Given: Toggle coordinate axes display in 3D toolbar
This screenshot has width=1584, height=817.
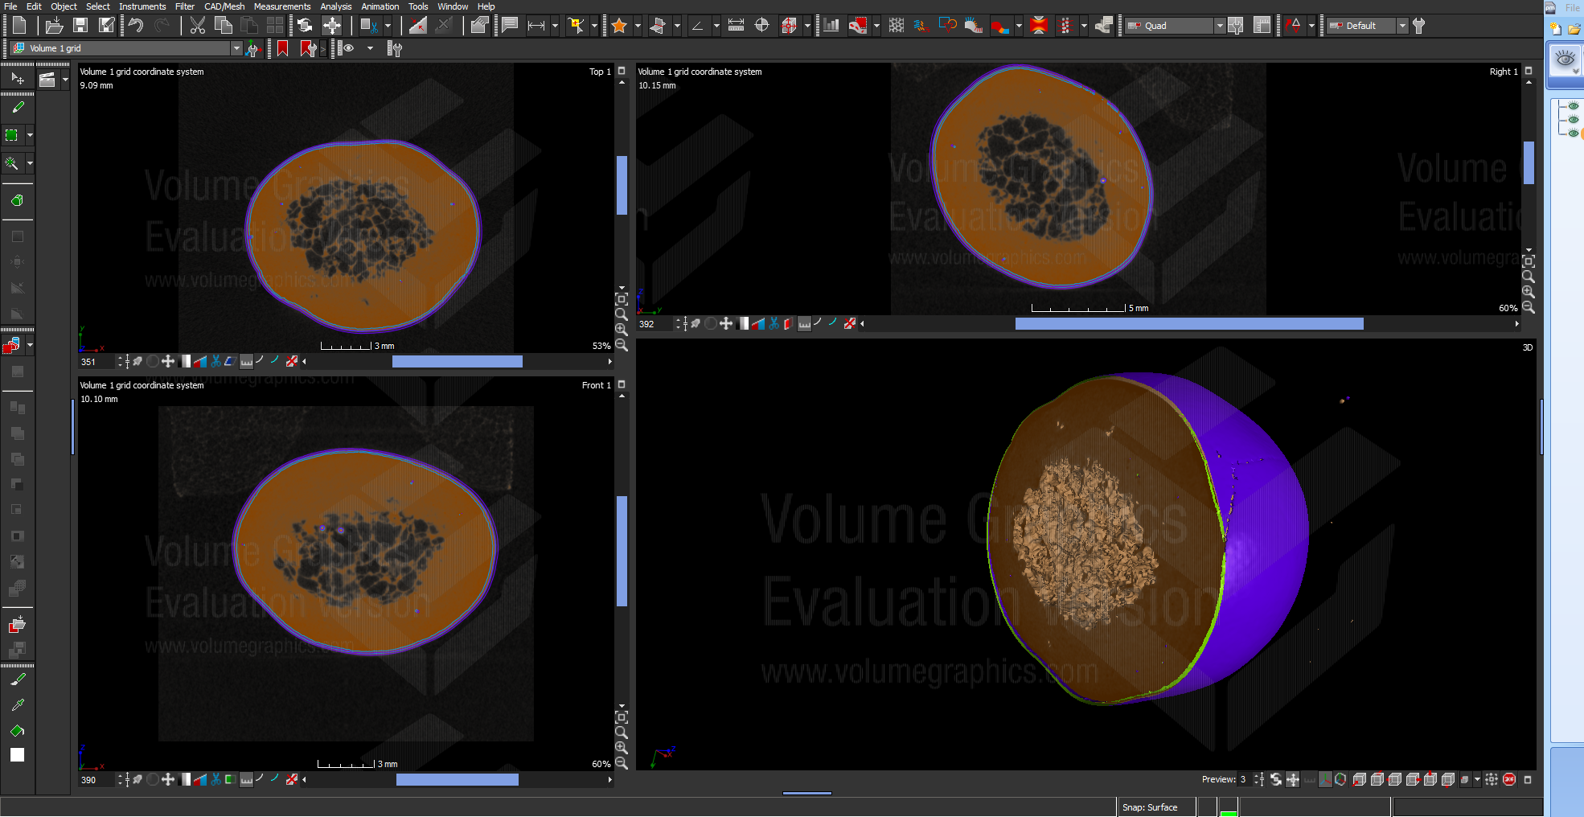Looking at the screenshot, I should (1326, 779).
